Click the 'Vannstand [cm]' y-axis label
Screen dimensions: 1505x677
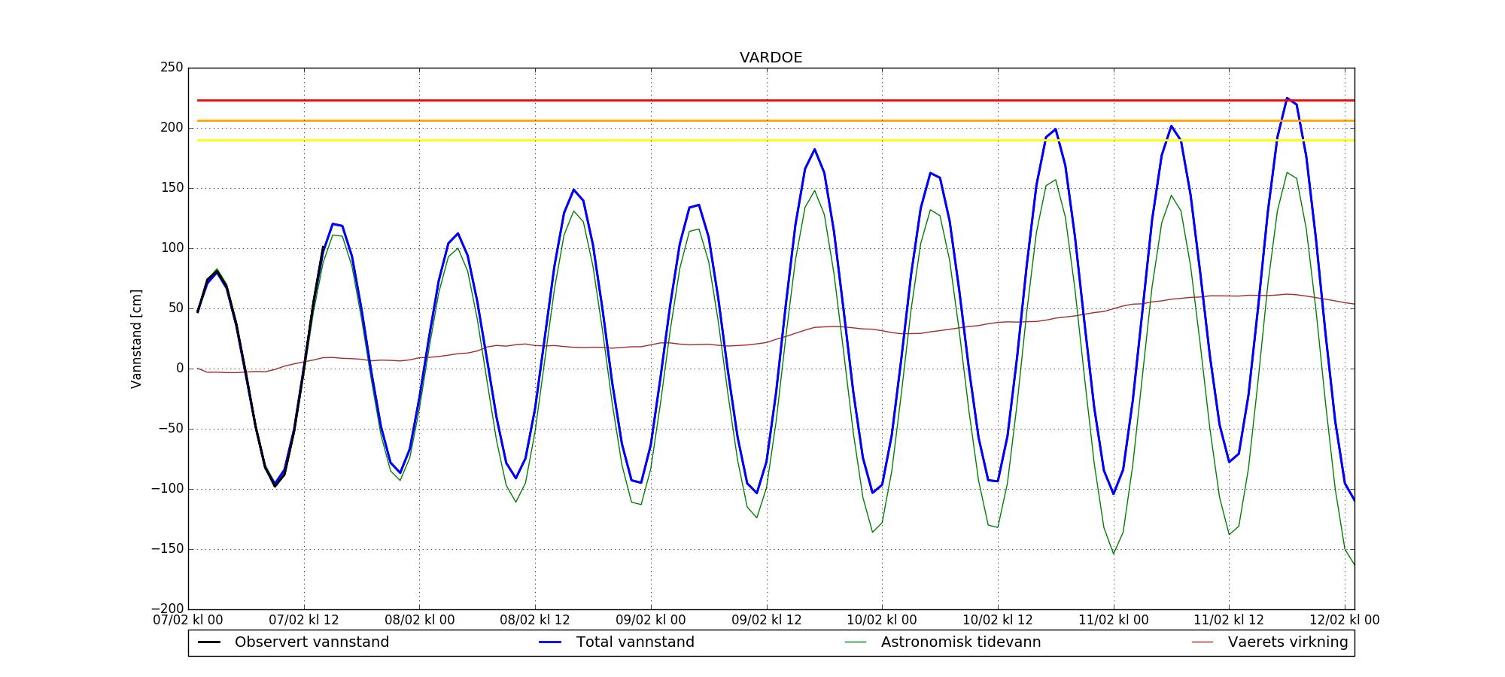(x=136, y=338)
